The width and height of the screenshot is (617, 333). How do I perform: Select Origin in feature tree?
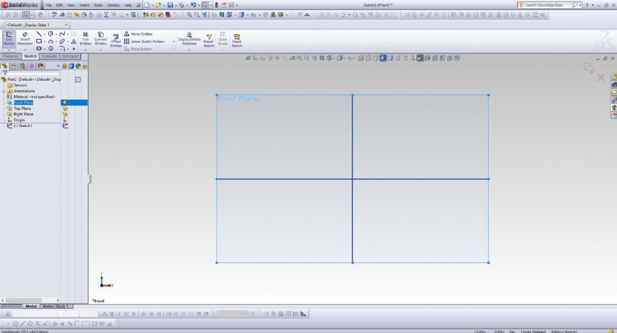tap(19, 120)
